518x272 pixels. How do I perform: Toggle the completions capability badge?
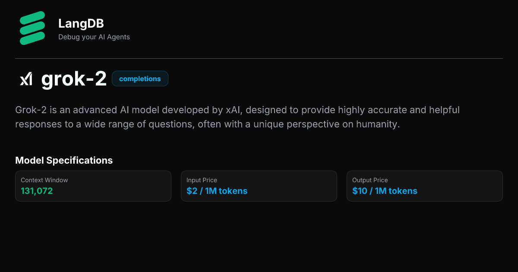coord(140,79)
